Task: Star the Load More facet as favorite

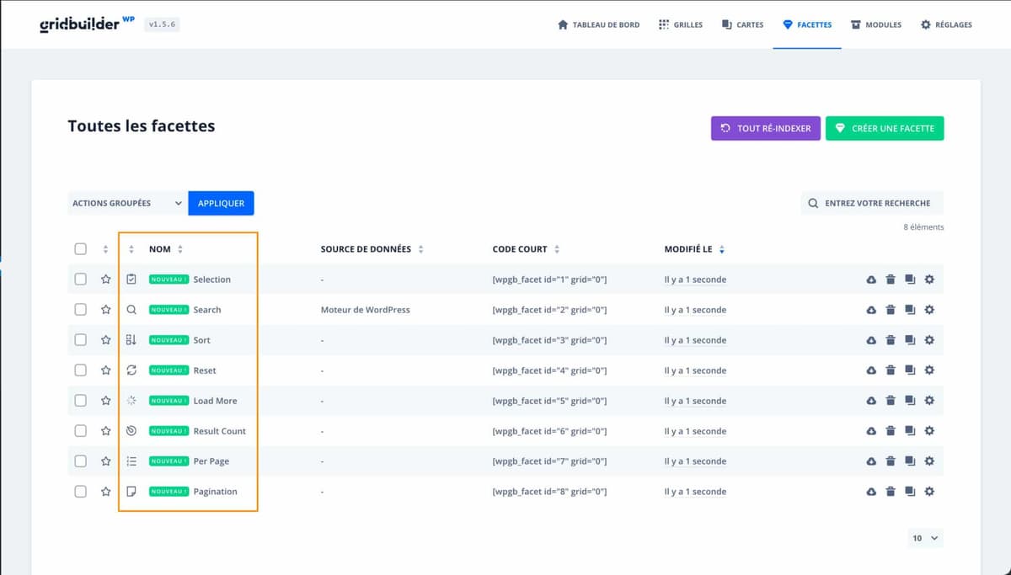Action: pyautogui.click(x=105, y=401)
